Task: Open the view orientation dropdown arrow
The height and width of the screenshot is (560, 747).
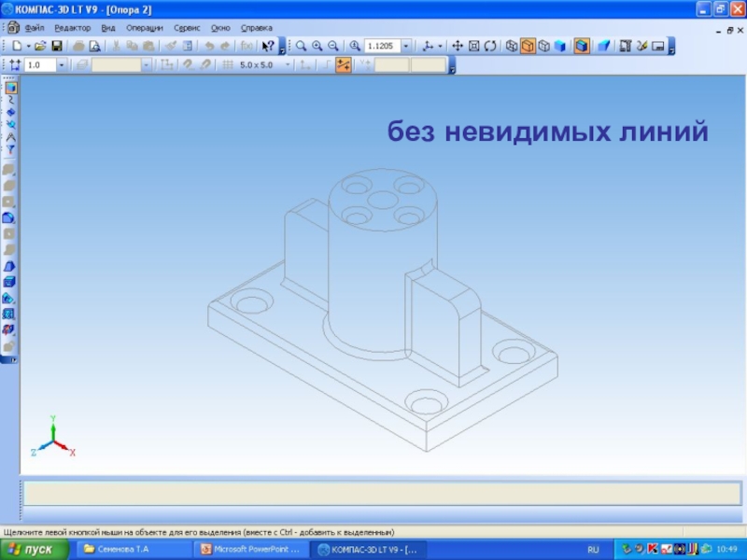Action: 442,46
